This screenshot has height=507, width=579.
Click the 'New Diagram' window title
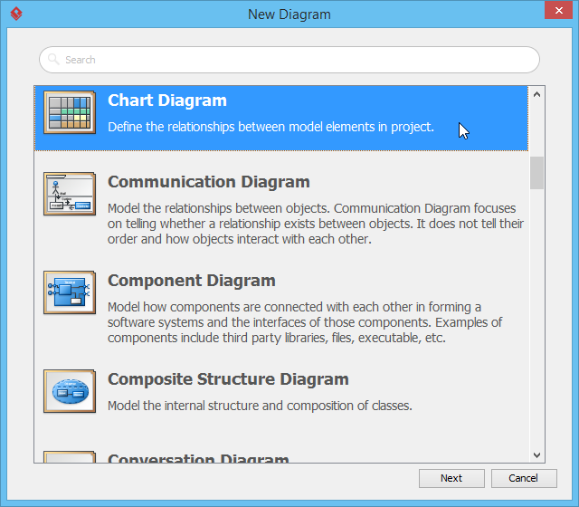[x=289, y=14]
